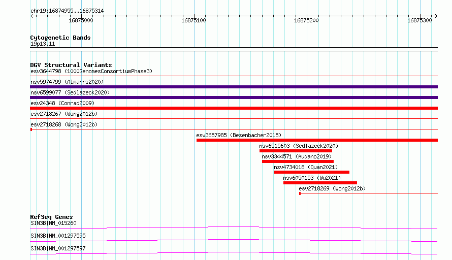Click the 19p13.11 band label
The width and height of the screenshot is (452, 260).
point(43,44)
